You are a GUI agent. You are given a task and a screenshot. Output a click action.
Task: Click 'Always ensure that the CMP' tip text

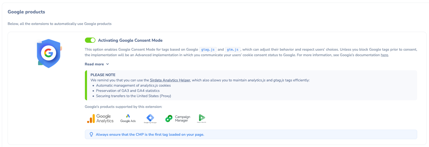click(x=150, y=134)
